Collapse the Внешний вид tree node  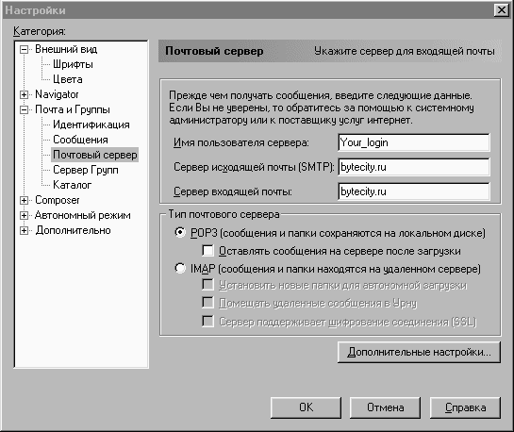[24, 49]
